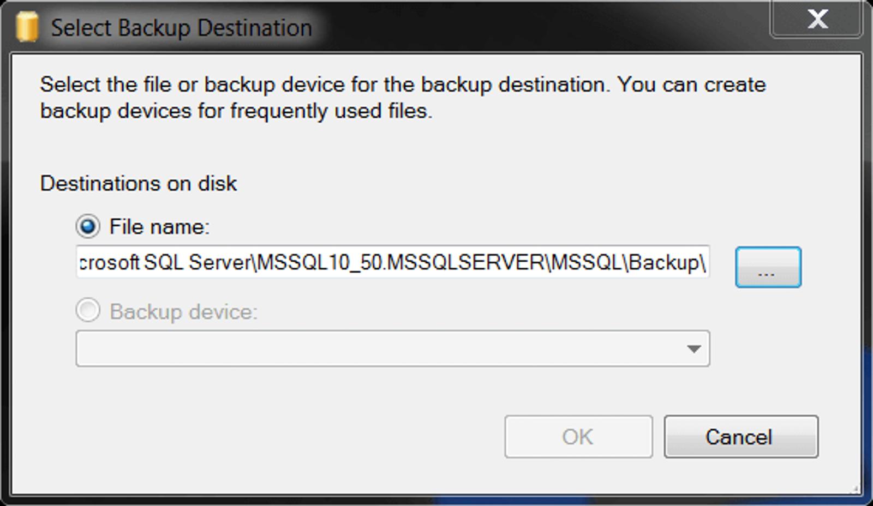The image size is (873, 506).
Task: Select the File name radio button
Action: pyautogui.click(x=88, y=226)
